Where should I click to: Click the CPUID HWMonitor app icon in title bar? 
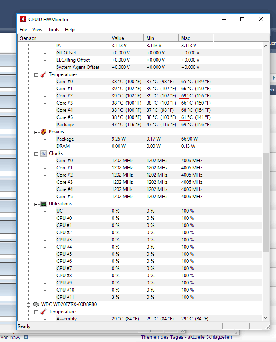[x=23, y=20]
